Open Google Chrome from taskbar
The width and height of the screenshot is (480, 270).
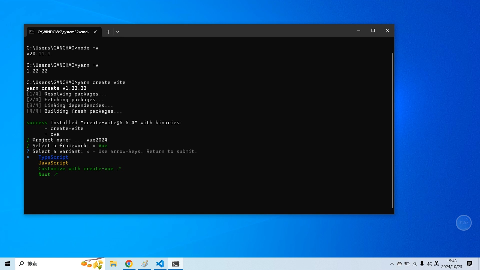click(129, 264)
